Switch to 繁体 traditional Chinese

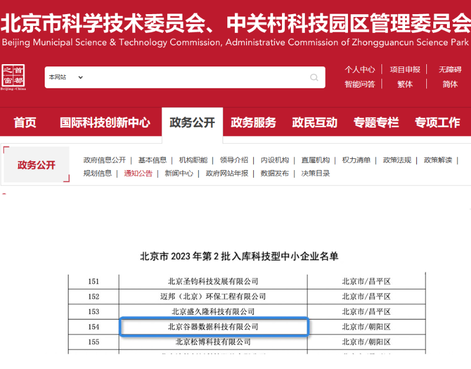(405, 84)
